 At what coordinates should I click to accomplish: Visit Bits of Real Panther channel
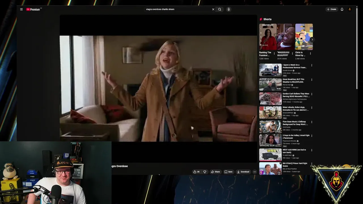(290, 169)
